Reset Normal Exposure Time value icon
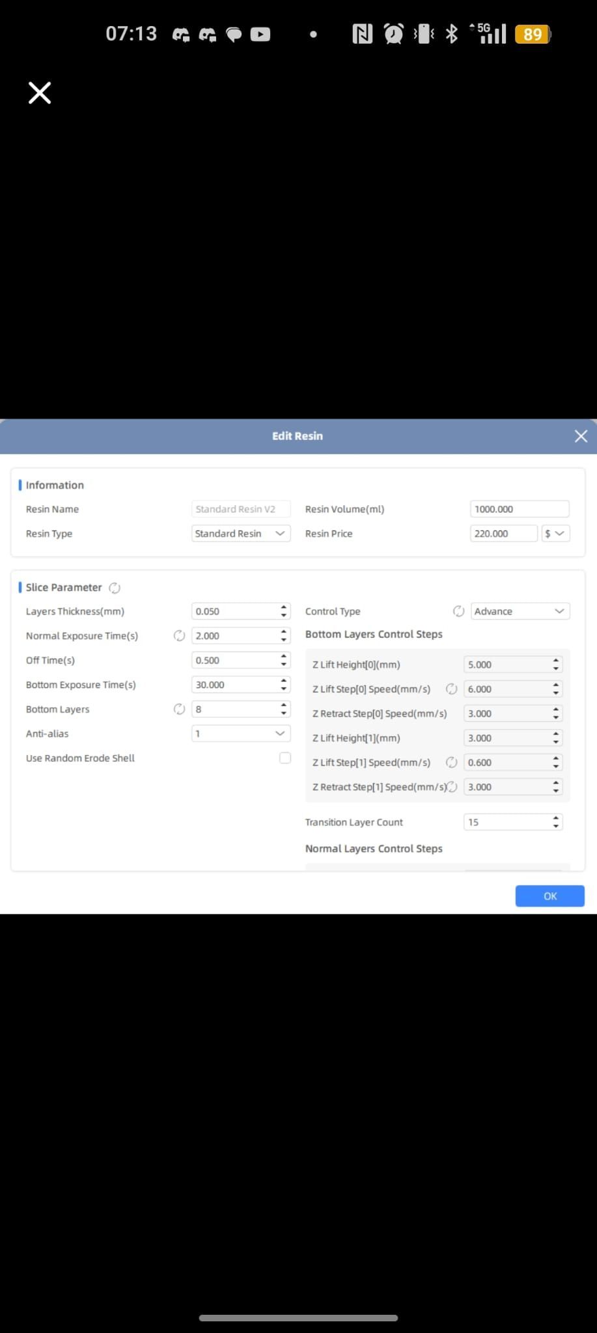Viewport: 597px width, 1333px height. pyautogui.click(x=179, y=636)
